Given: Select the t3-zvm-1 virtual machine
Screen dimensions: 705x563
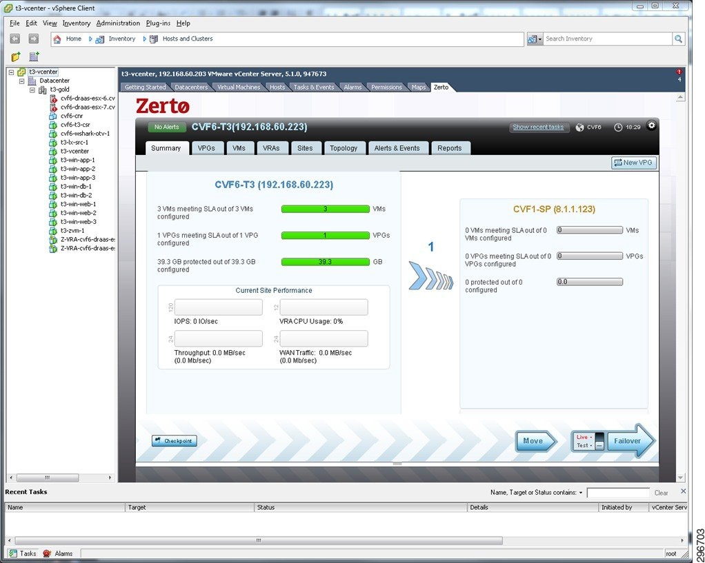Looking at the screenshot, I should (68, 230).
